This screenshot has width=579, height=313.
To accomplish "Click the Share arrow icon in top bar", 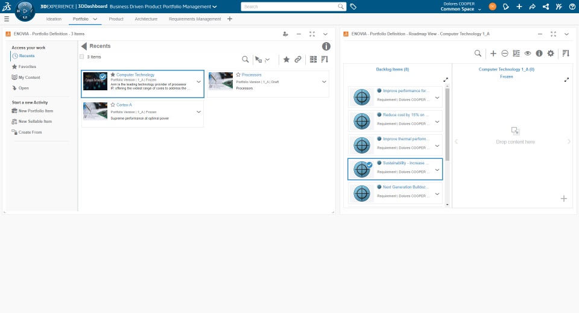I will tap(532, 7).
